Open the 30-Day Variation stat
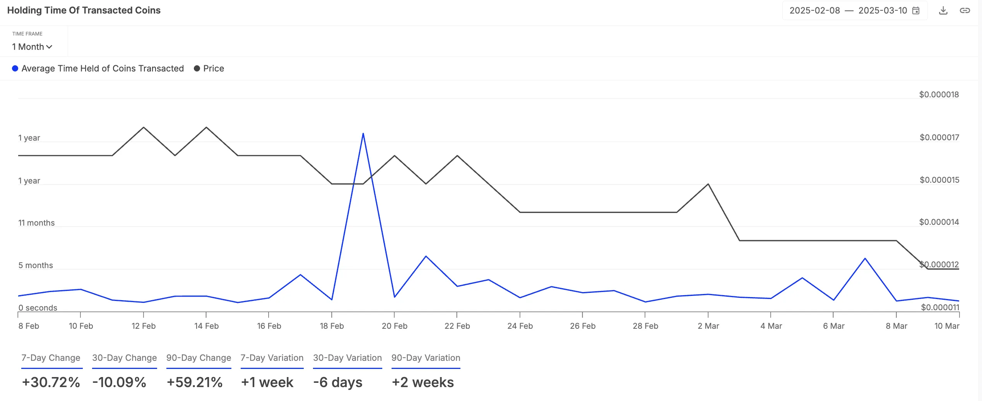This screenshot has width=982, height=401. [347, 358]
